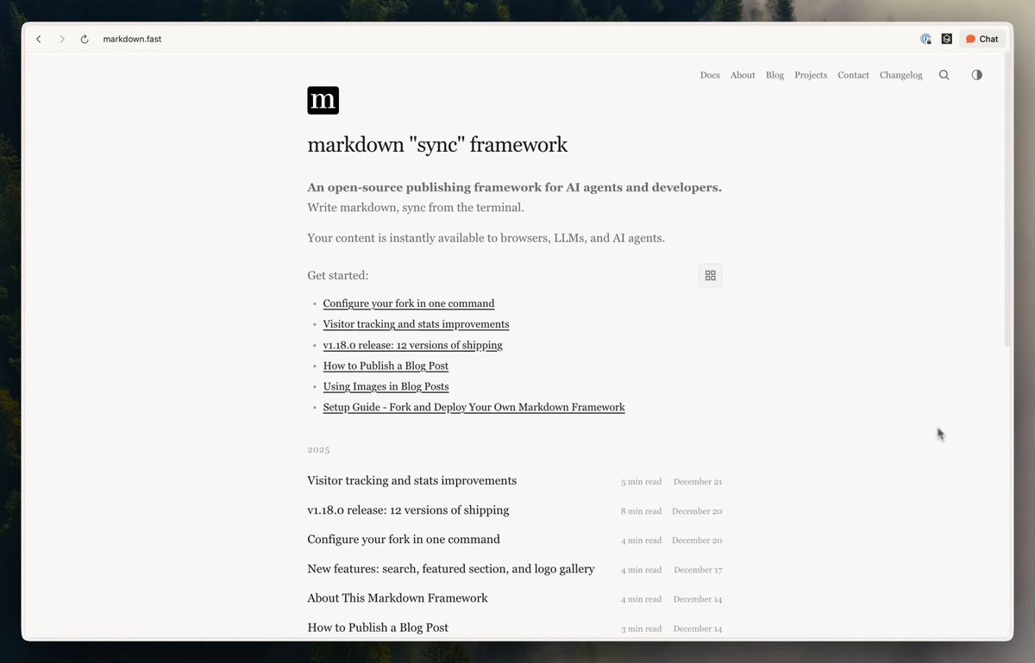Click the '8 min read' label
The height and width of the screenshot is (663, 1035).
pyautogui.click(x=641, y=511)
